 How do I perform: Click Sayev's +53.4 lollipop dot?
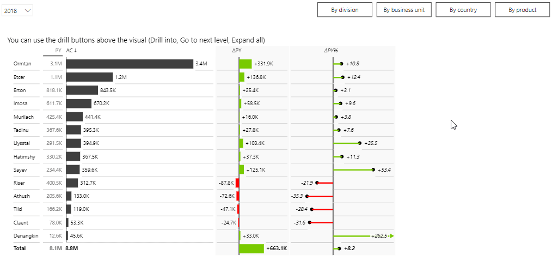click(x=373, y=169)
